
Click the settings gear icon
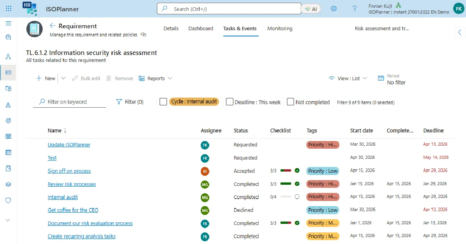coord(334,9)
